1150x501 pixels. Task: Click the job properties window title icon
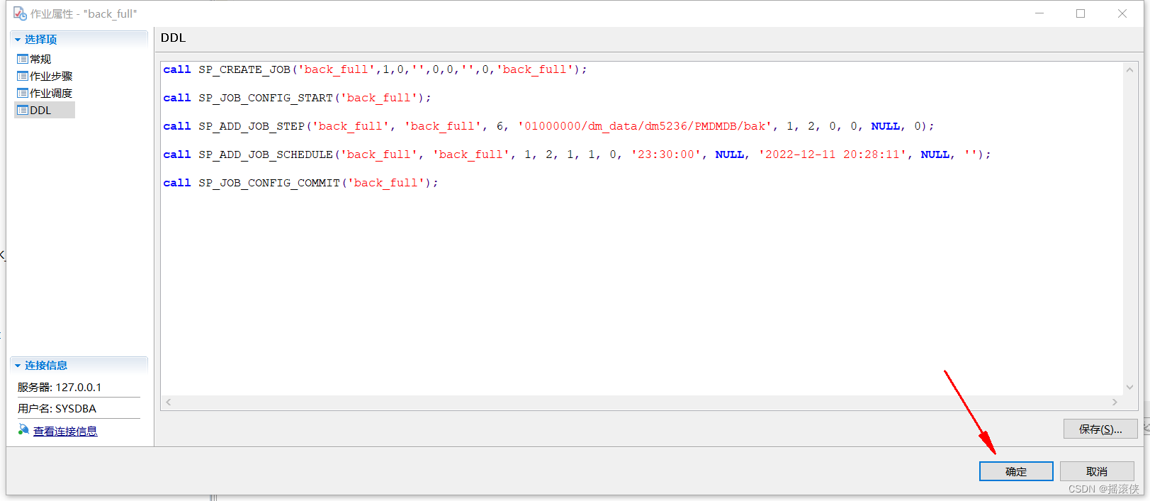[20, 13]
